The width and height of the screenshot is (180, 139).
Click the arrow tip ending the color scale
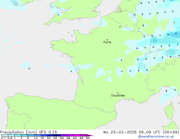click(93, 136)
